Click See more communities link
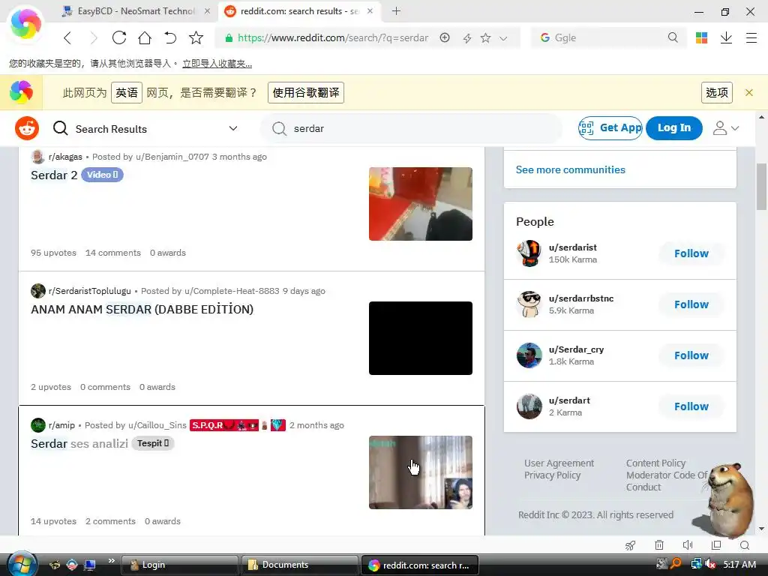This screenshot has height=576, width=768. [570, 169]
